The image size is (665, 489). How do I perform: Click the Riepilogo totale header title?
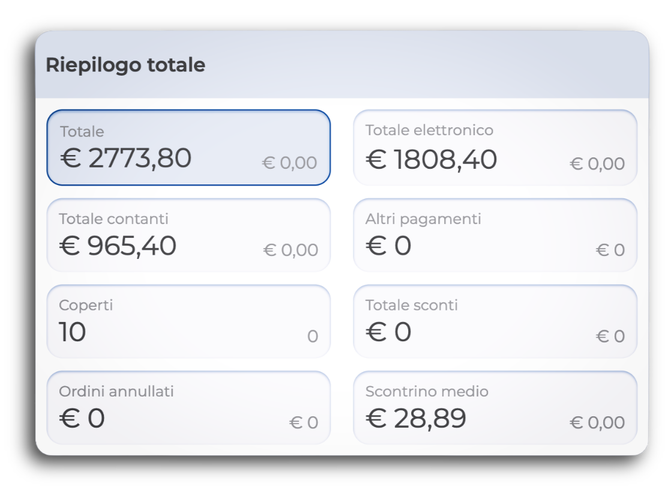click(x=125, y=65)
